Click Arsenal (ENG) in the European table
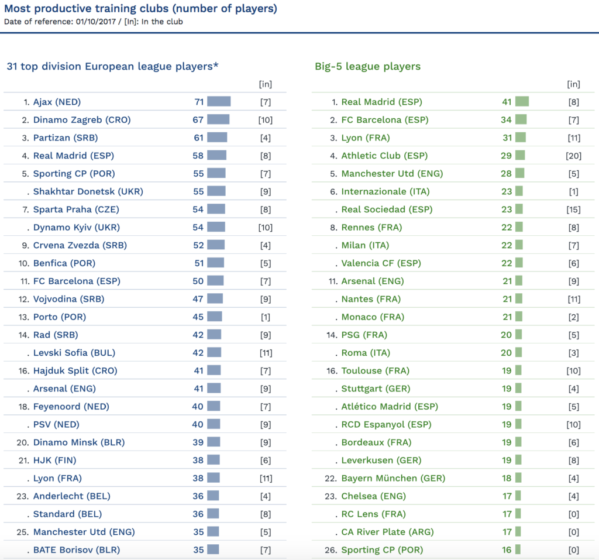This screenshot has width=599, height=560. pos(64,389)
